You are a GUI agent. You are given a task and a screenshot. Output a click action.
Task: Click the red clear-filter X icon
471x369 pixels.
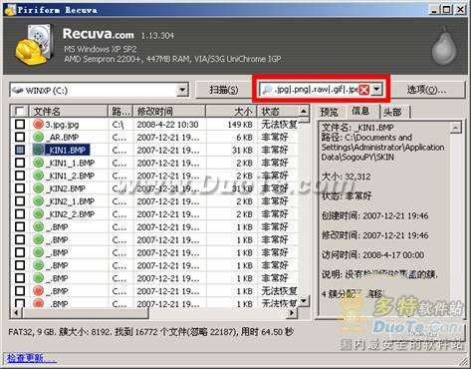pyautogui.click(x=364, y=90)
